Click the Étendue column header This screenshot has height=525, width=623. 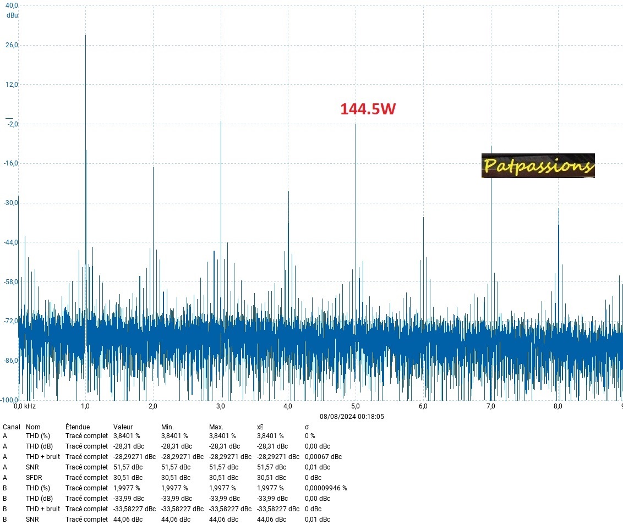[x=77, y=427]
